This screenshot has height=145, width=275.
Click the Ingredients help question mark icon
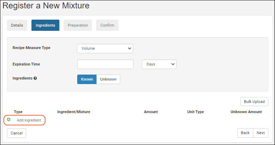(x=35, y=78)
